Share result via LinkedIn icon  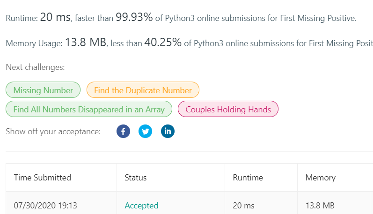pos(167,131)
